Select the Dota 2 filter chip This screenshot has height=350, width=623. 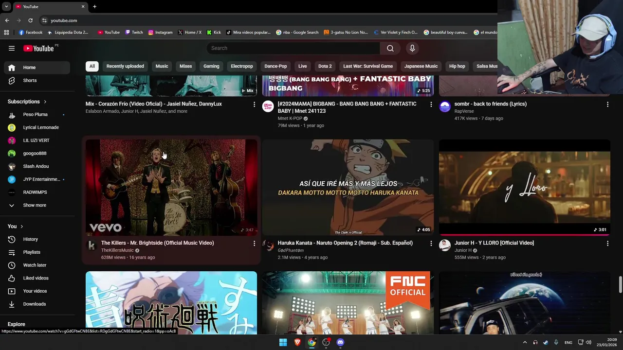click(325, 66)
